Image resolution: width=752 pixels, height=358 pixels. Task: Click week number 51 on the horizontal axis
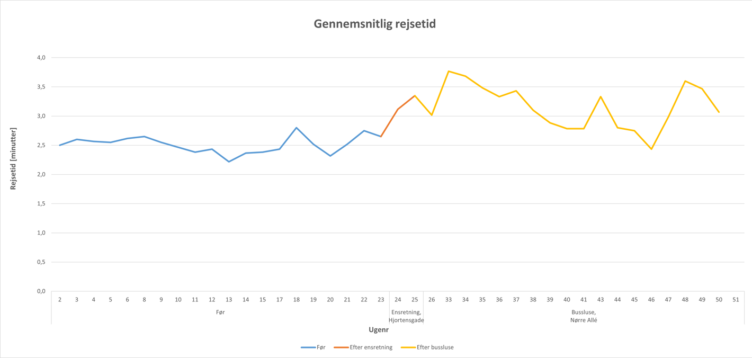point(736,300)
